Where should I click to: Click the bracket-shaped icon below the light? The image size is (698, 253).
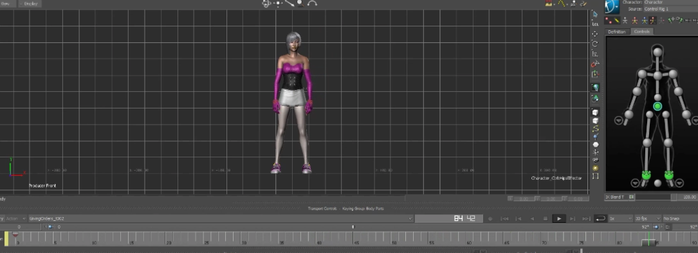[x=595, y=176]
